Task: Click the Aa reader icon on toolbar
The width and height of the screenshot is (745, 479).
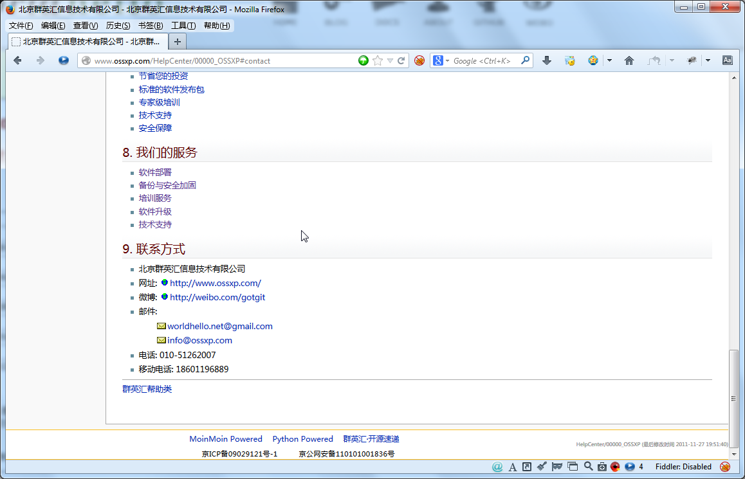Action: (728, 60)
